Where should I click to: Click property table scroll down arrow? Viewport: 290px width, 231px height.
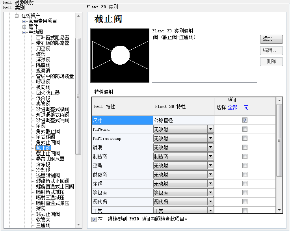(x=279, y=210)
